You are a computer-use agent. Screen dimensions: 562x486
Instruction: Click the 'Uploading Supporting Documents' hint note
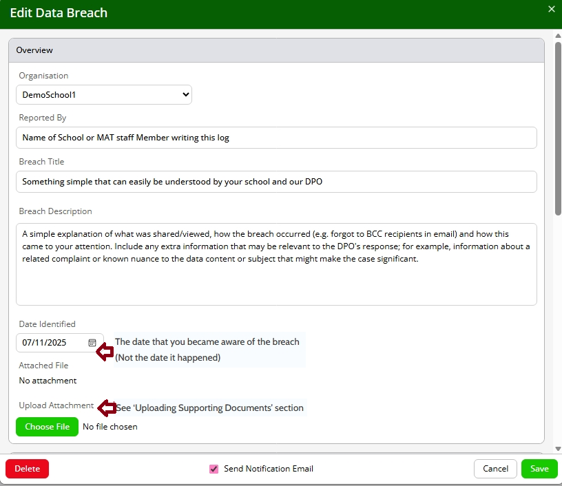209,408
